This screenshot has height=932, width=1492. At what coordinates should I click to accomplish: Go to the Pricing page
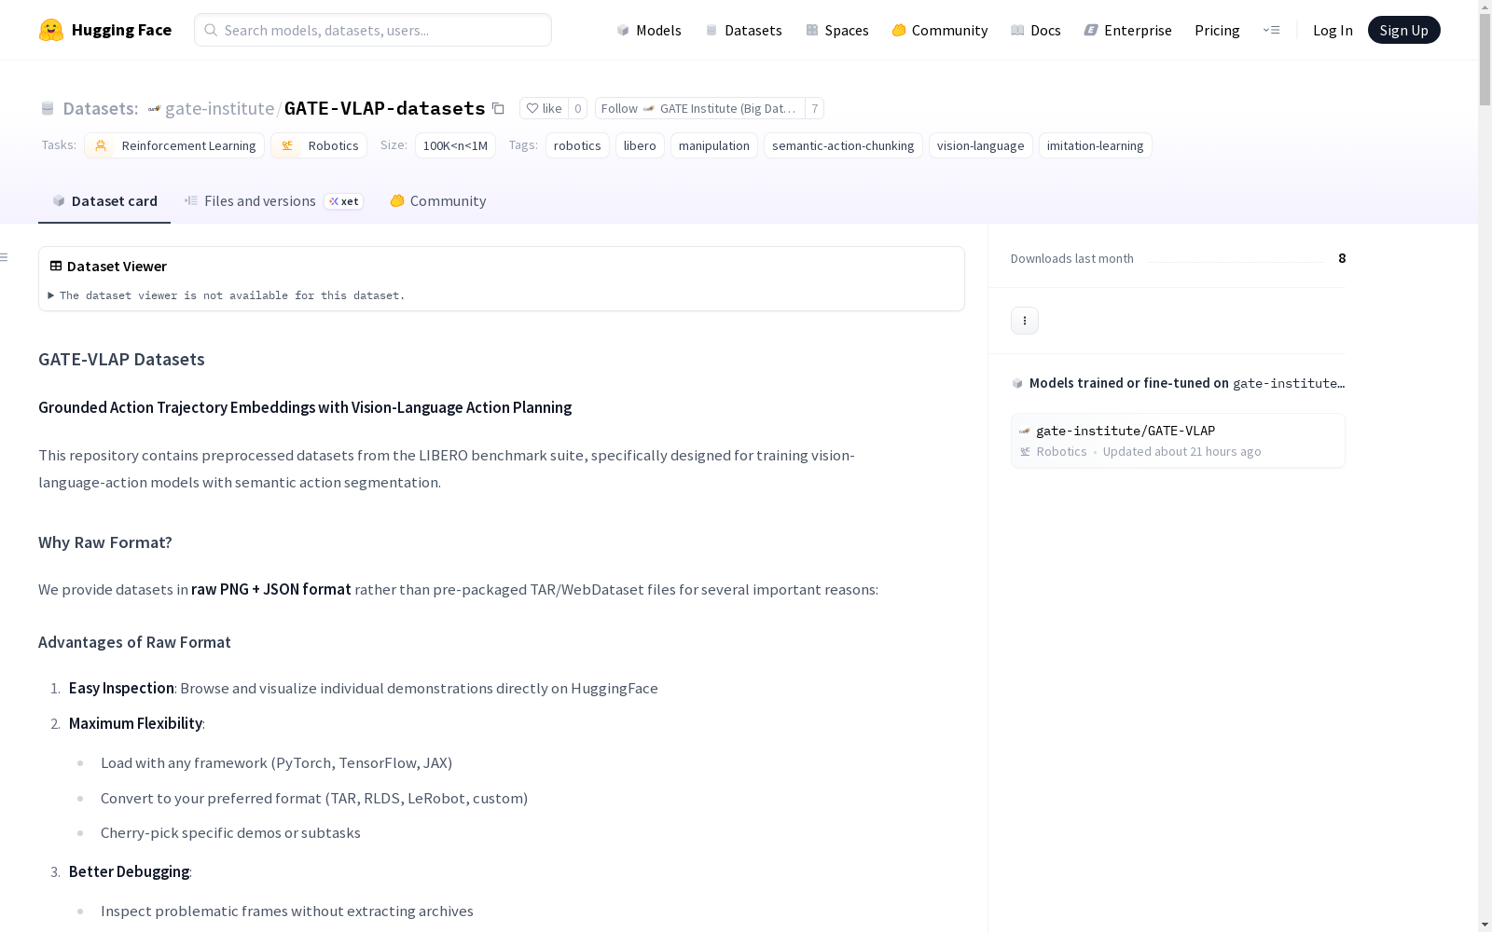pos(1217,30)
